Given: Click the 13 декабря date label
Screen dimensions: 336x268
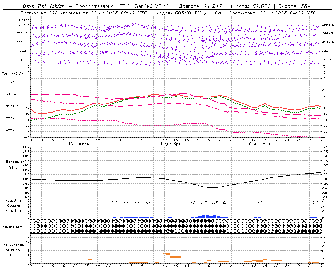Looking at the screenshot, I should 80,144.
